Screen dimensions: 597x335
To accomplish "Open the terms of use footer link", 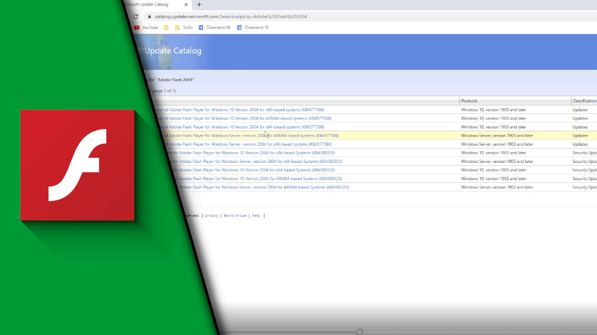I will coord(235,215).
